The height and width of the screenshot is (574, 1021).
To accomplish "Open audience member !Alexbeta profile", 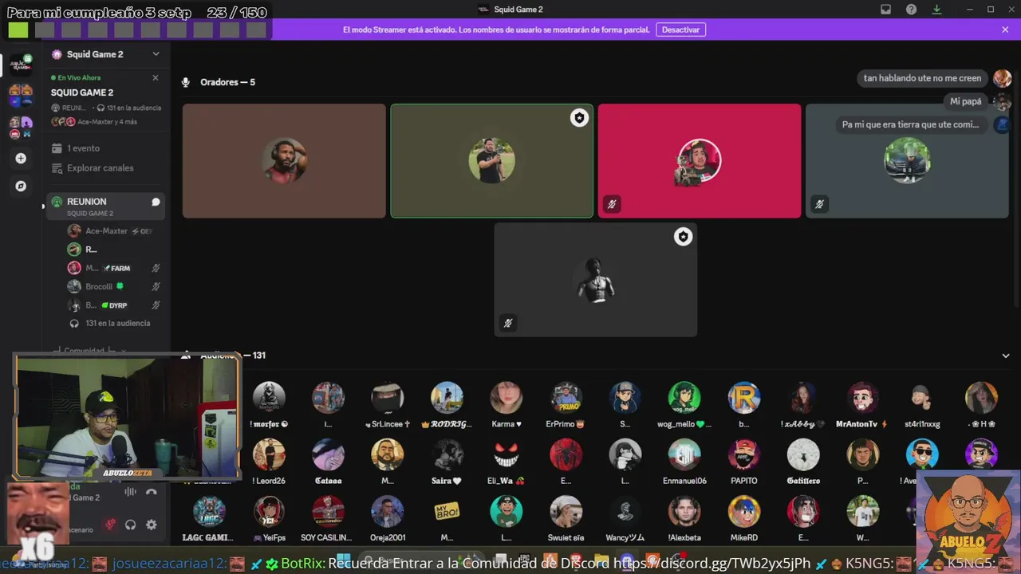I will pos(684,518).
